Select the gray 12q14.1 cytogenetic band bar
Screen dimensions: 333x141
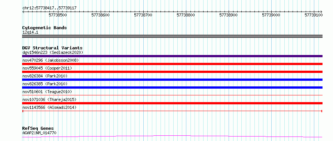[172, 36]
